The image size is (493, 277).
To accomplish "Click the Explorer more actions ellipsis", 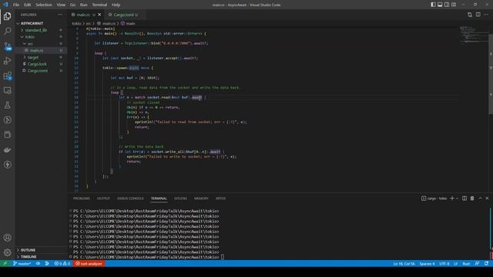I will coord(60,15).
